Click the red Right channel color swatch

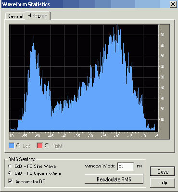point(40,146)
